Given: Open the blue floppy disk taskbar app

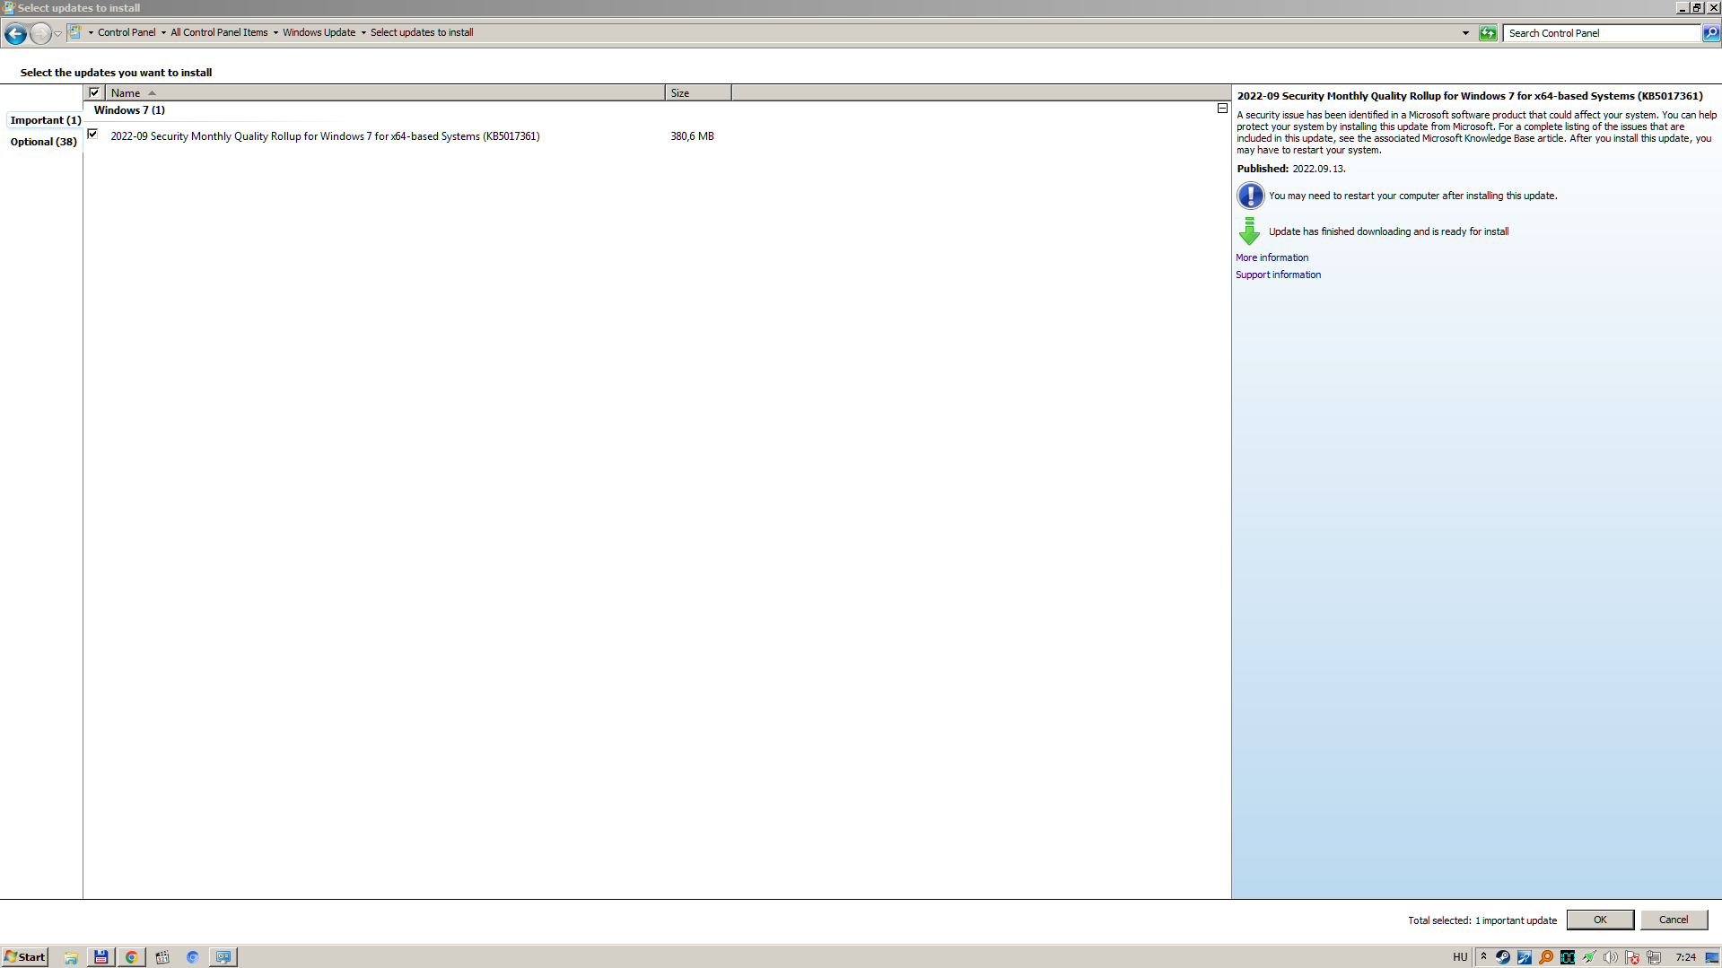Looking at the screenshot, I should click(101, 957).
